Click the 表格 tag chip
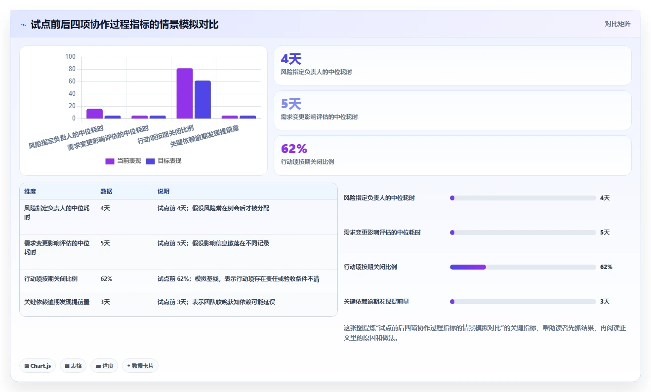The width and height of the screenshot is (651, 392). point(73,366)
